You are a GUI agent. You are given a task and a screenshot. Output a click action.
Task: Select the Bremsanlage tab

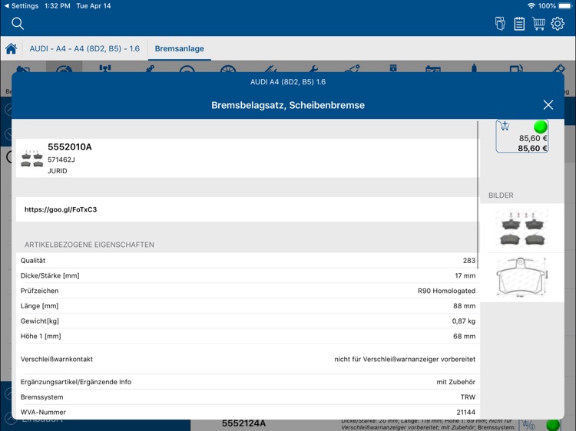pos(179,48)
